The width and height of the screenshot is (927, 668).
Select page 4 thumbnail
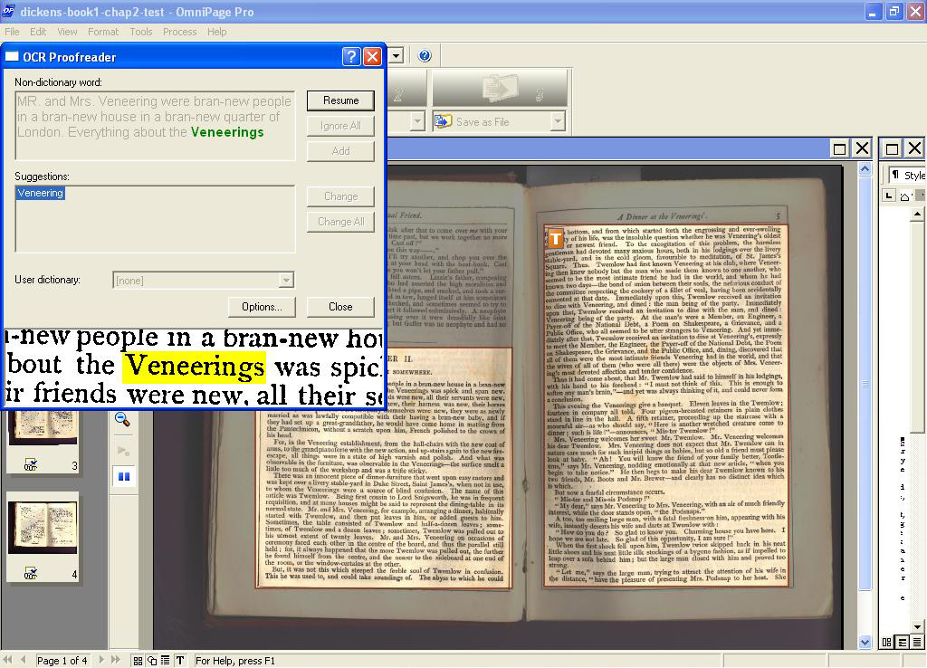43,528
